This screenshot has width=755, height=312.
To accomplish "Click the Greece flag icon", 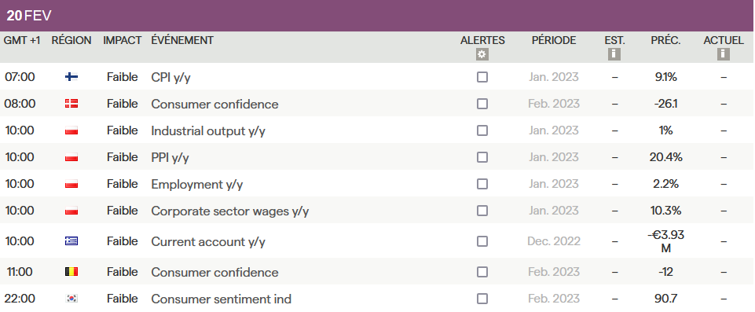I will pyautogui.click(x=71, y=241).
